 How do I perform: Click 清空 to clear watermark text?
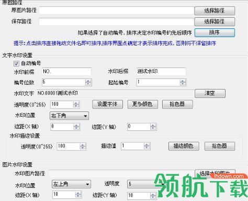(x=210, y=93)
